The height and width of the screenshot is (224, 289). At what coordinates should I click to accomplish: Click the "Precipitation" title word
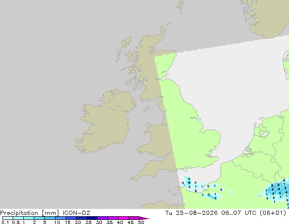click(19, 213)
